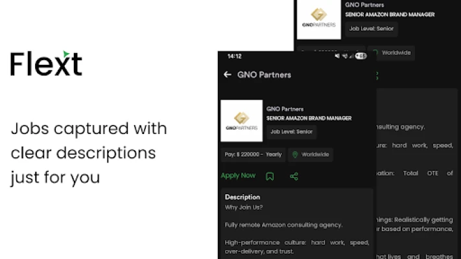Click Apply Now link
461x259 pixels.
coord(238,175)
